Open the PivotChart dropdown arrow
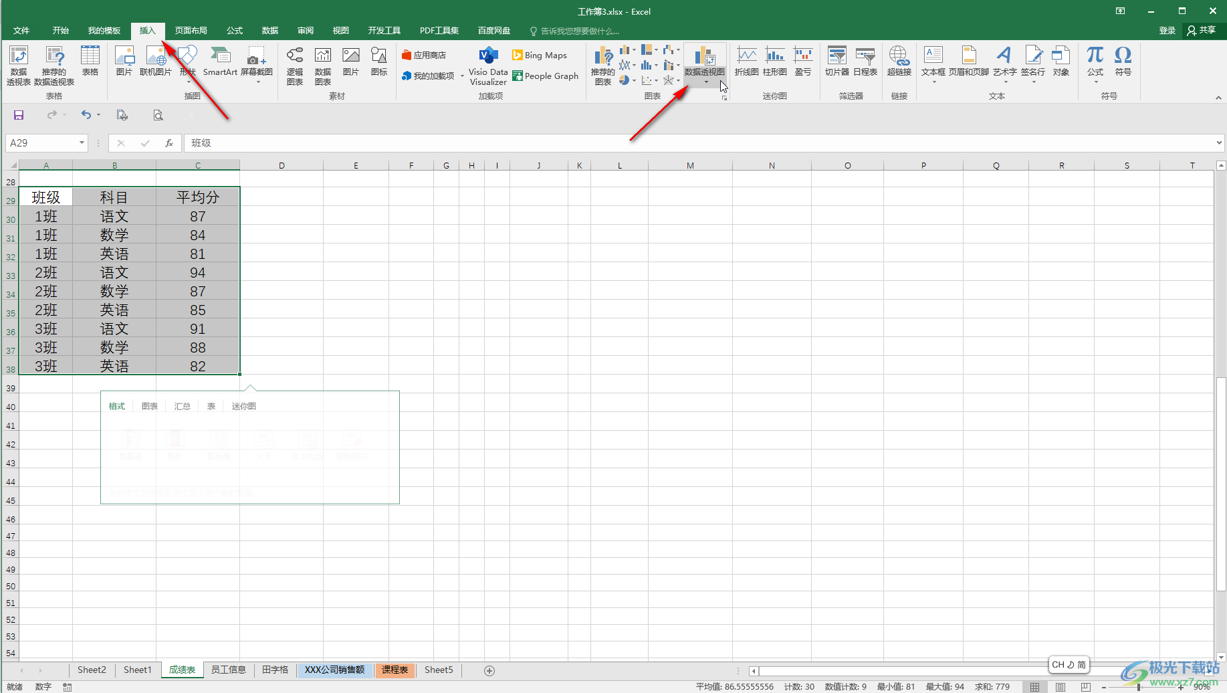This screenshot has width=1227, height=693. click(706, 82)
